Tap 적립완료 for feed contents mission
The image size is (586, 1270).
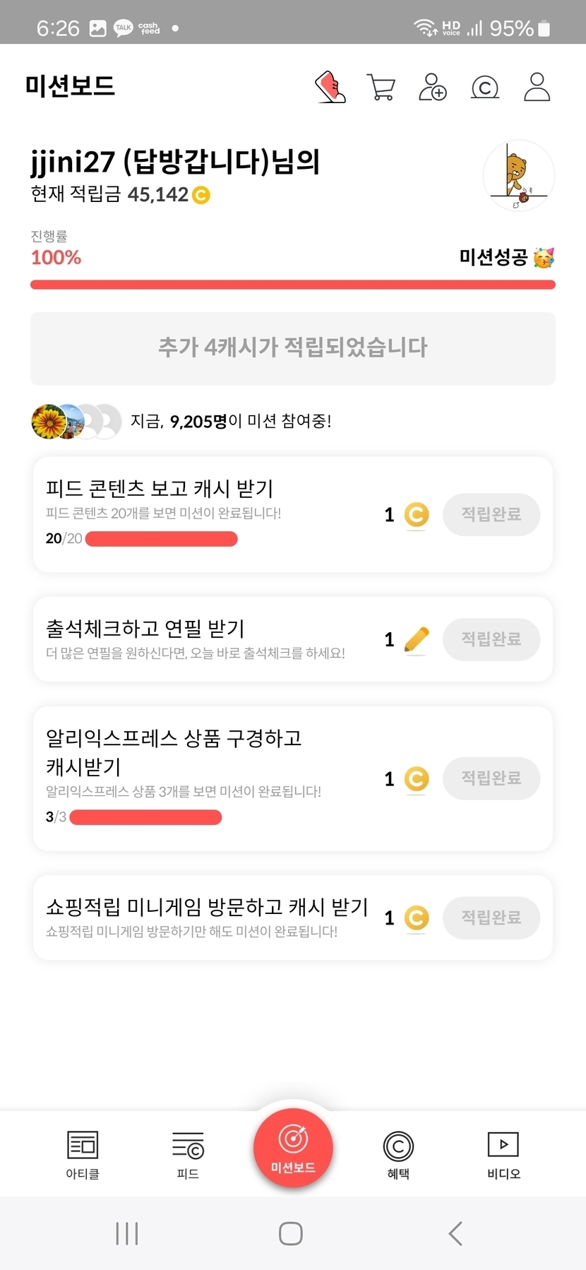tap(491, 514)
